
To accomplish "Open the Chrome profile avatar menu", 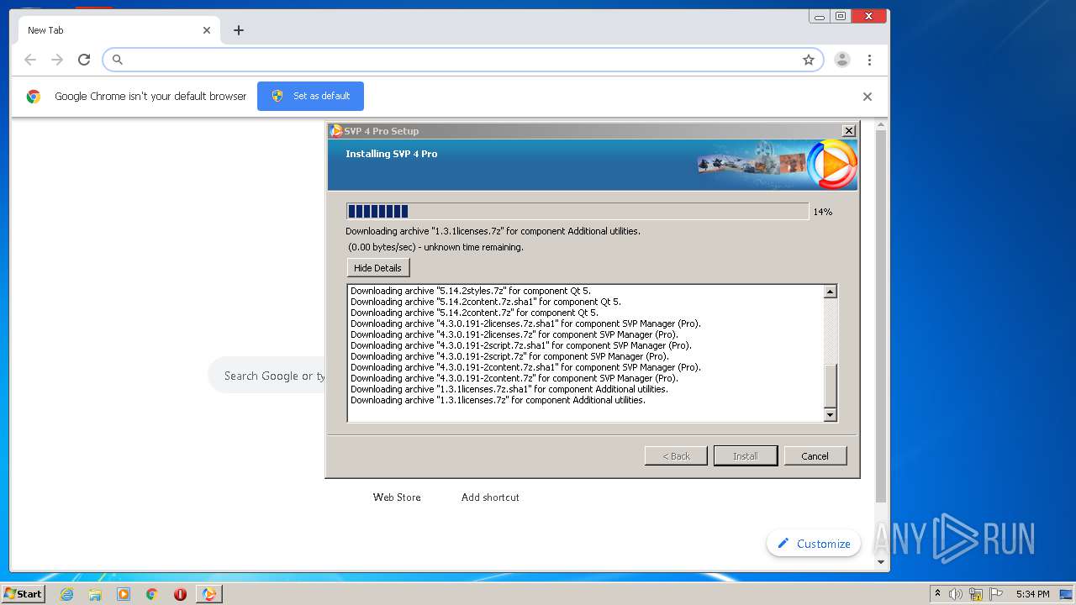I will pos(841,60).
